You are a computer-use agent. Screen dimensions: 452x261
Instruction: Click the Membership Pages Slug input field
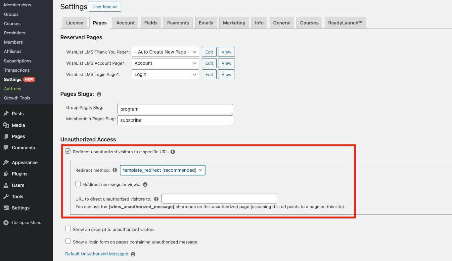click(175, 120)
